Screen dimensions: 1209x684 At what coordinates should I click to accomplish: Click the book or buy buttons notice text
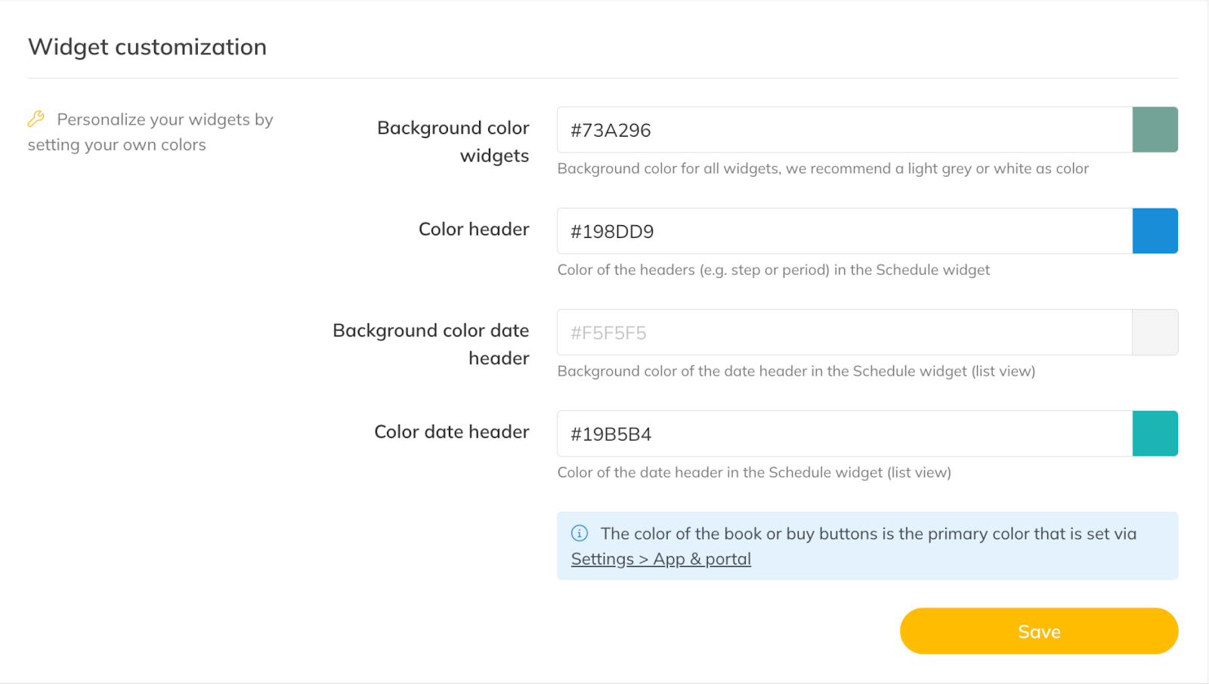867,534
